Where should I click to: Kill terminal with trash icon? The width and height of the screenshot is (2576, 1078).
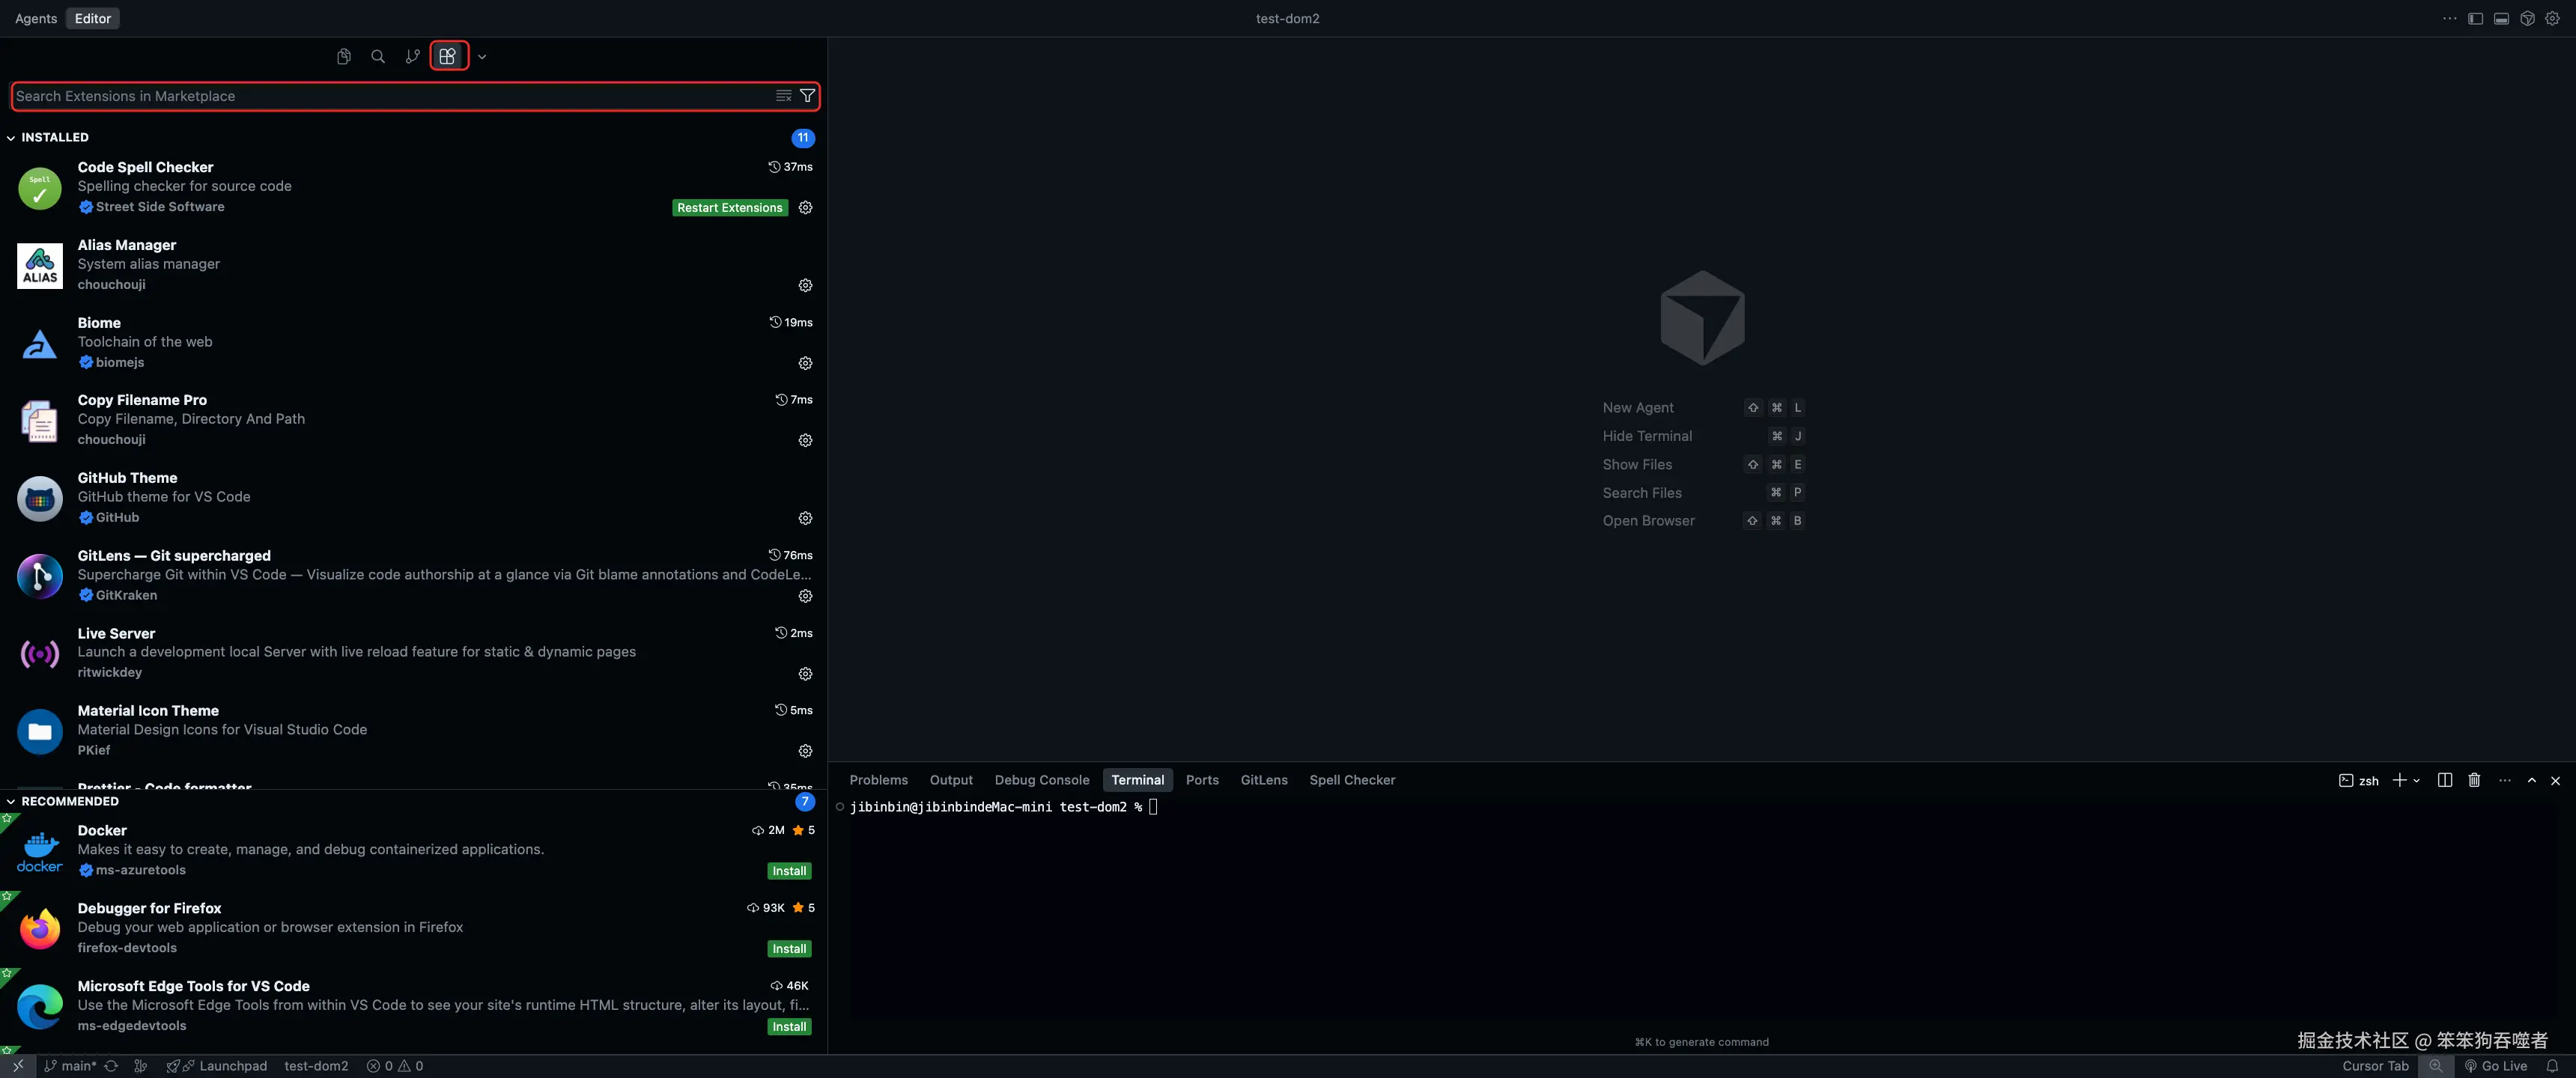click(x=2474, y=780)
